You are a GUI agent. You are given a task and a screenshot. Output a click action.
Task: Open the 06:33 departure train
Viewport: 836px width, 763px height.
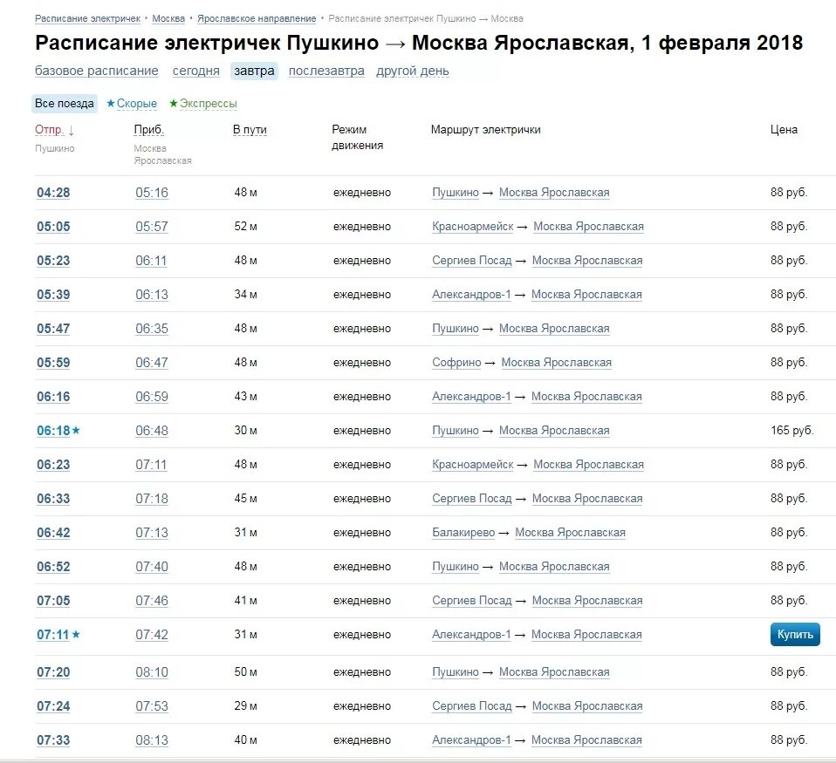pyautogui.click(x=53, y=499)
